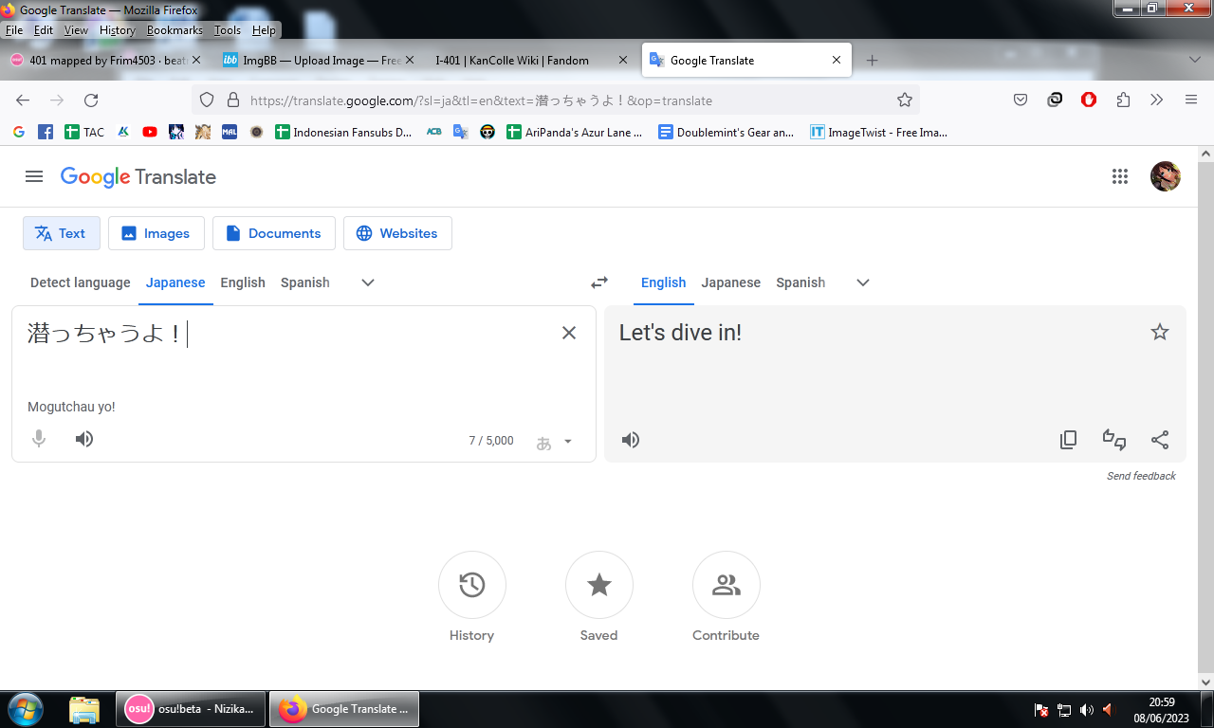Open the File menu
Image resolution: width=1214 pixels, height=728 pixels.
(14, 30)
